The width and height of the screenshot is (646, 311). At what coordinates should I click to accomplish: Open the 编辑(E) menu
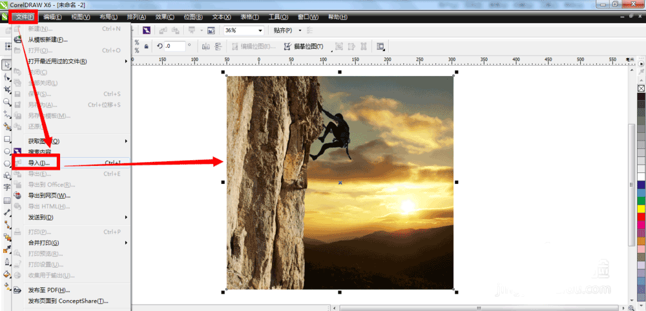pos(53,17)
